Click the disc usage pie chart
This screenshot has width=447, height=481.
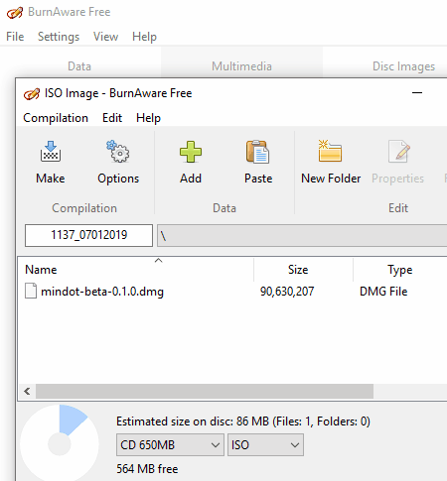tap(60, 443)
